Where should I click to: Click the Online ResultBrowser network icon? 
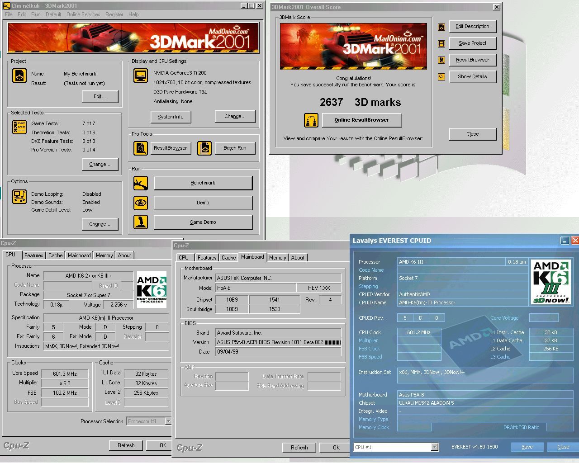tap(311, 120)
